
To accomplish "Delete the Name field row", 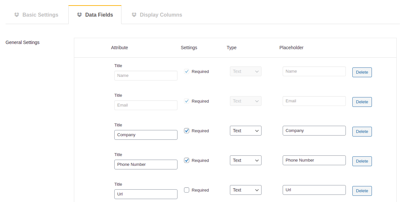I will pyautogui.click(x=362, y=72).
